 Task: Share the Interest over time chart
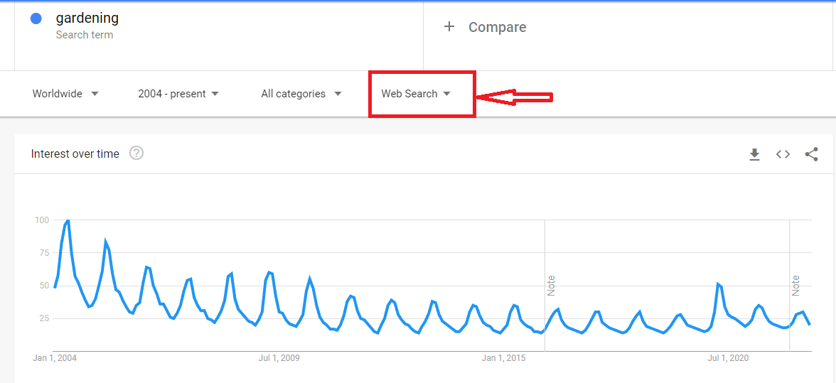tap(811, 154)
